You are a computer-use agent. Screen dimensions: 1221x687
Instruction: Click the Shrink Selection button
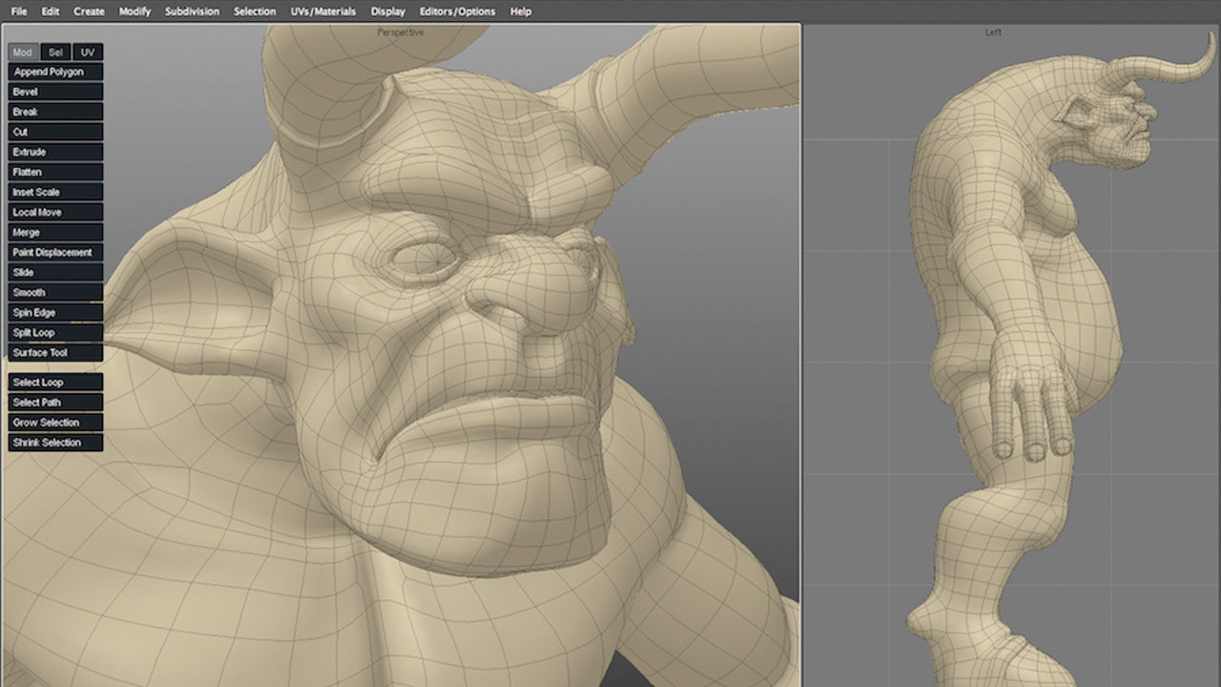[55, 442]
